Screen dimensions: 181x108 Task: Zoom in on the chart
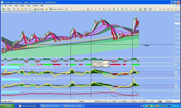pos(123,9)
